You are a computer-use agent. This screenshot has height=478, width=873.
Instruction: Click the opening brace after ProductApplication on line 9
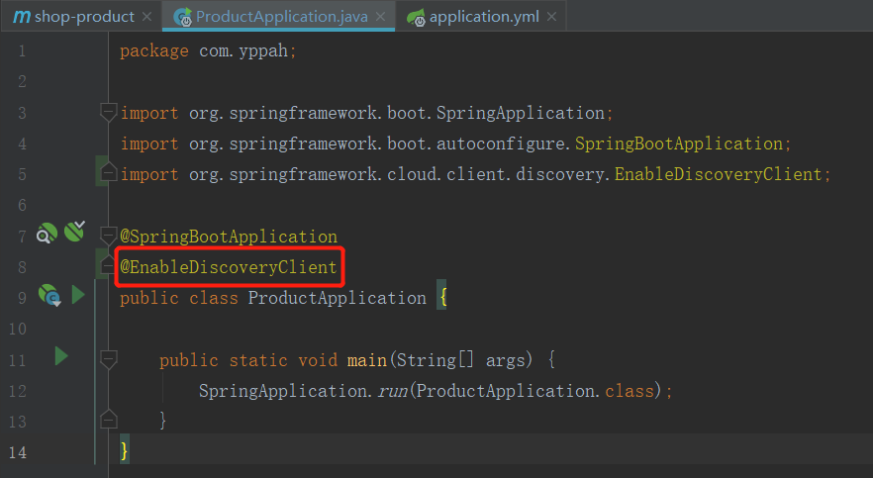442,298
